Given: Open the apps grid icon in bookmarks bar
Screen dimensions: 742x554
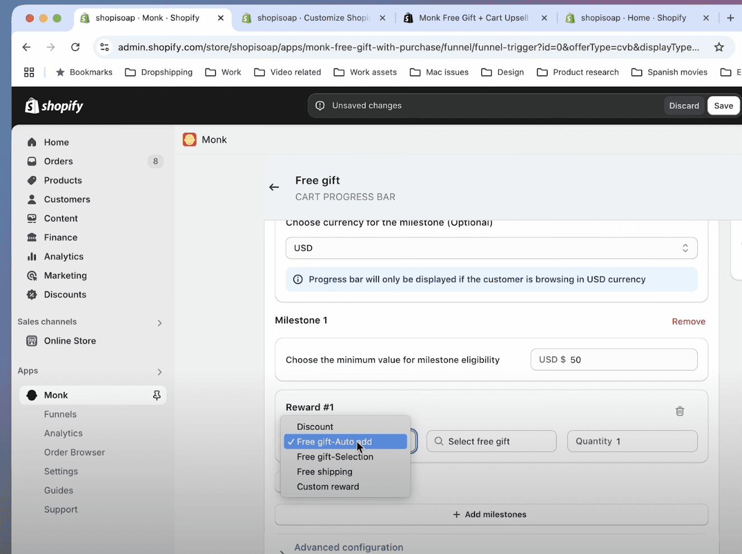Looking at the screenshot, I should click(x=29, y=72).
